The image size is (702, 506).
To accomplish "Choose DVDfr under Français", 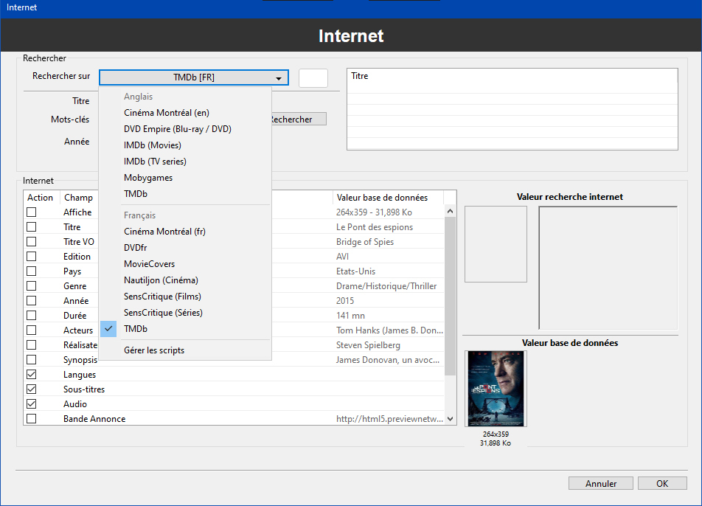I will point(136,248).
